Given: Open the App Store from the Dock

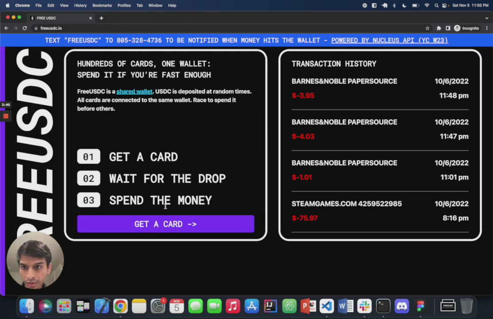Looking at the screenshot, I should [x=252, y=306].
